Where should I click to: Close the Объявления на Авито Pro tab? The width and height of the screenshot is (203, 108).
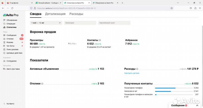[118, 3]
